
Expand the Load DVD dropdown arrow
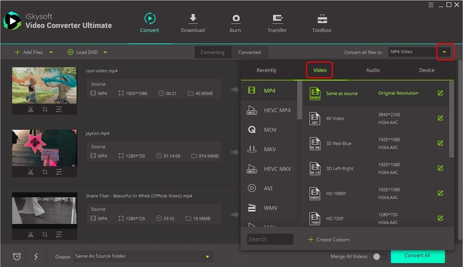(105, 52)
